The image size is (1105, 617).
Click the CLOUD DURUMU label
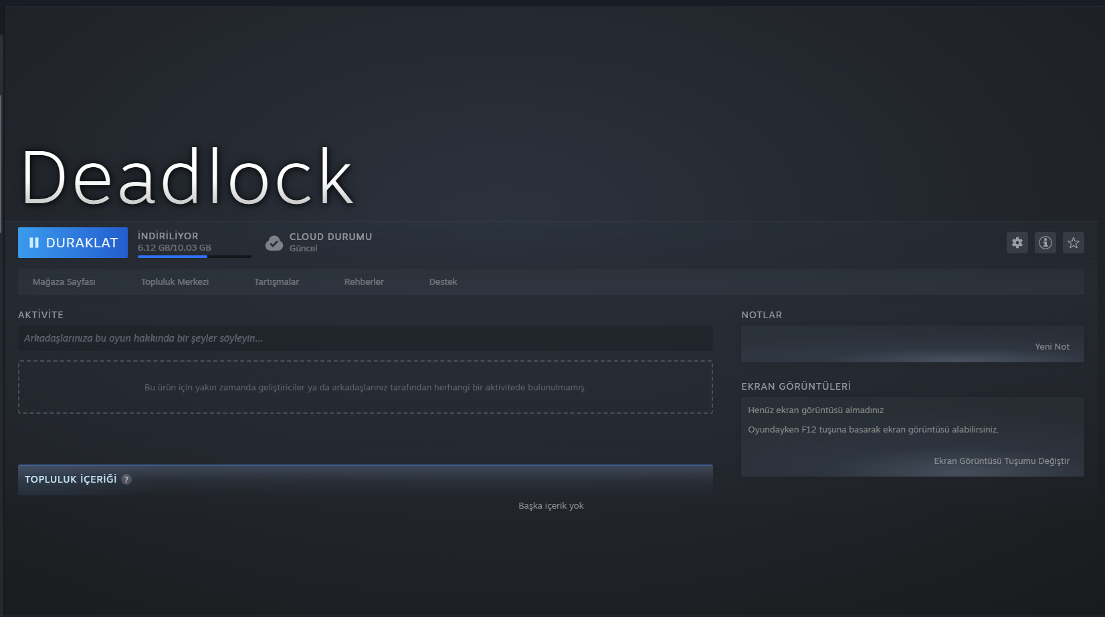pyautogui.click(x=330, y=237)
